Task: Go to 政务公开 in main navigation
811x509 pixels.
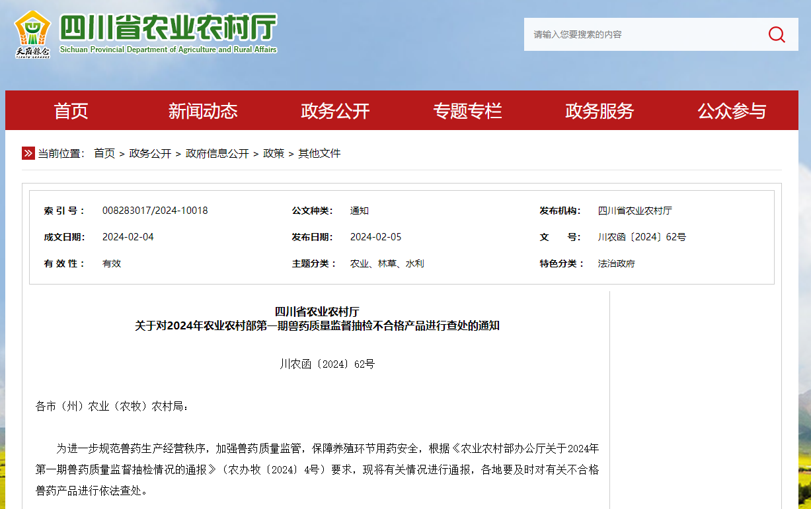Action: point(335,111)
